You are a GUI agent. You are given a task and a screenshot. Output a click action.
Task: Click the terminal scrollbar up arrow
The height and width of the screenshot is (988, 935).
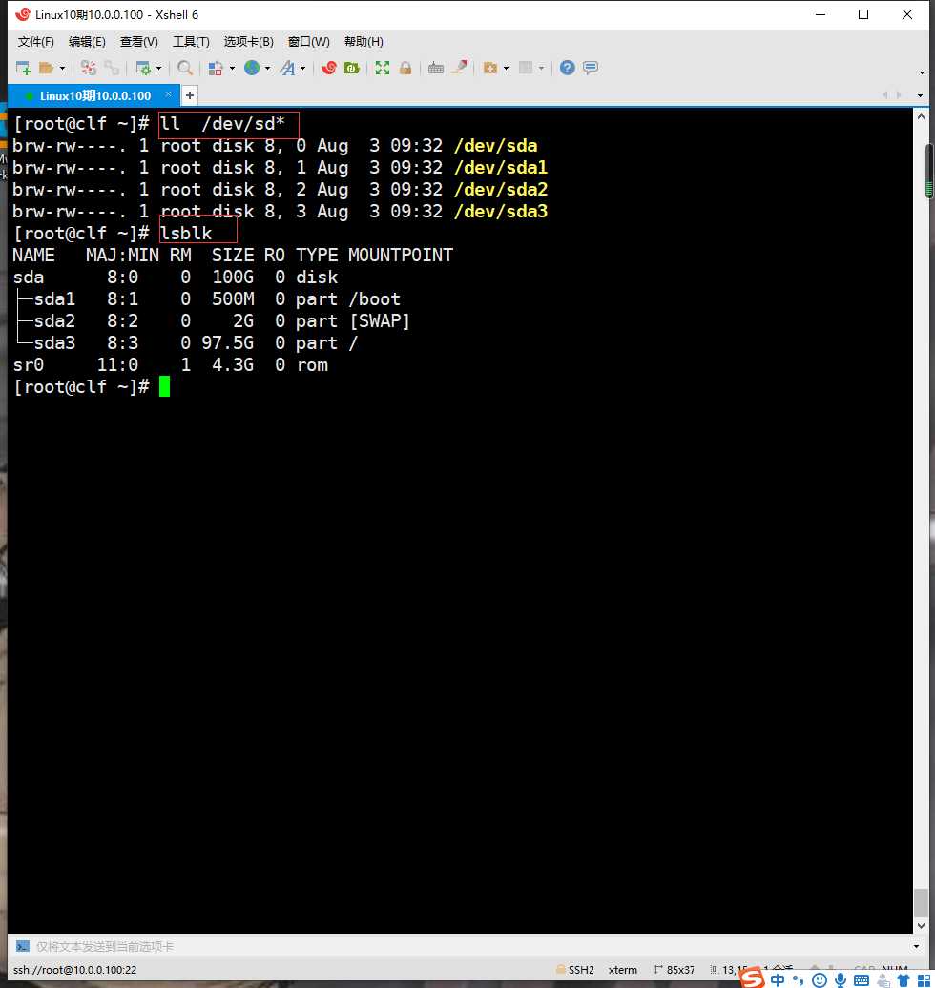(x=921, y=116)
